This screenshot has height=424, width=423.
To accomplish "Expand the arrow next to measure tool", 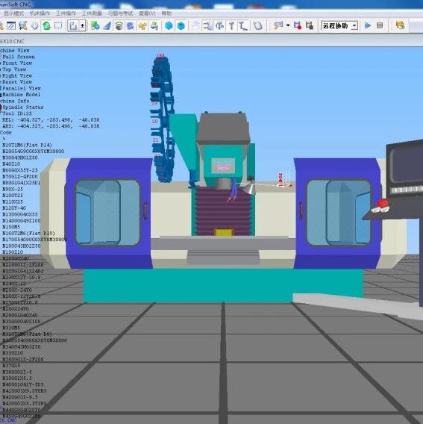I will [x=288, y=25].
